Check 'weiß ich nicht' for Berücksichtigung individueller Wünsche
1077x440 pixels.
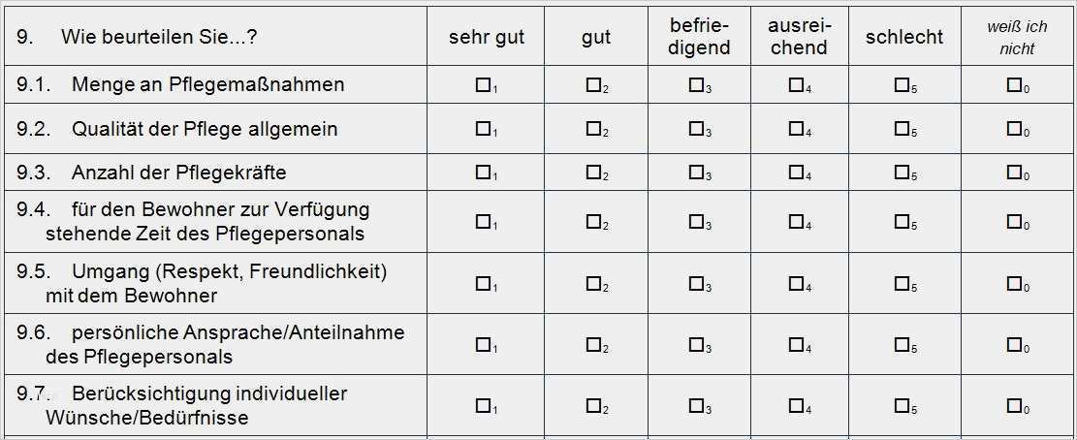pyautogui.click(x=1014, y=406)
